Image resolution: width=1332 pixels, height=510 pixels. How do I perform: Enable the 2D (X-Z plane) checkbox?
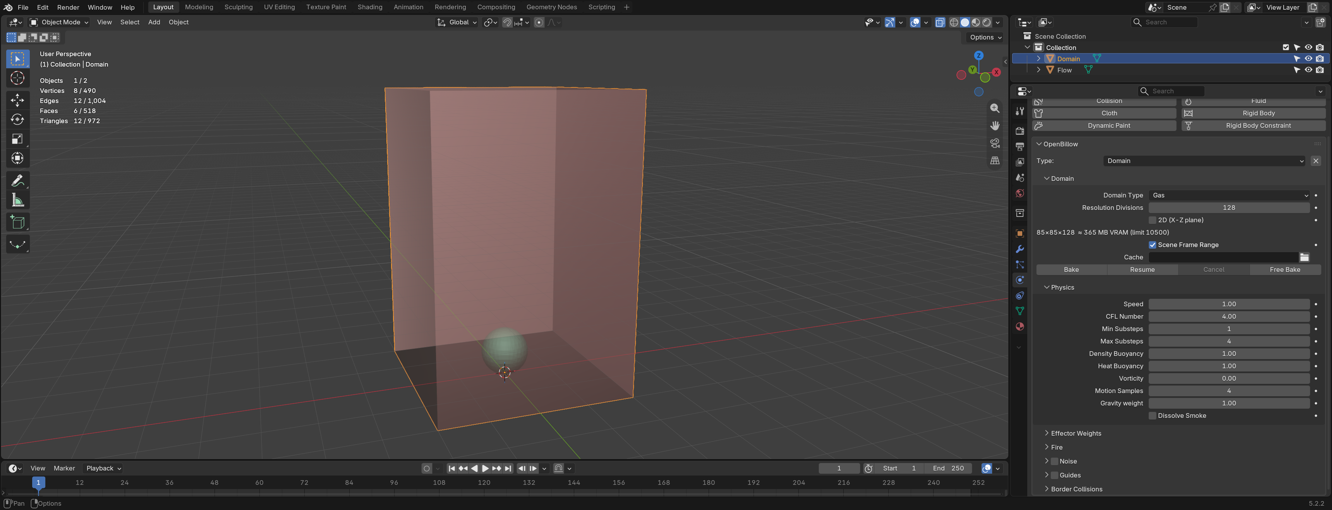click(1152, 220)
